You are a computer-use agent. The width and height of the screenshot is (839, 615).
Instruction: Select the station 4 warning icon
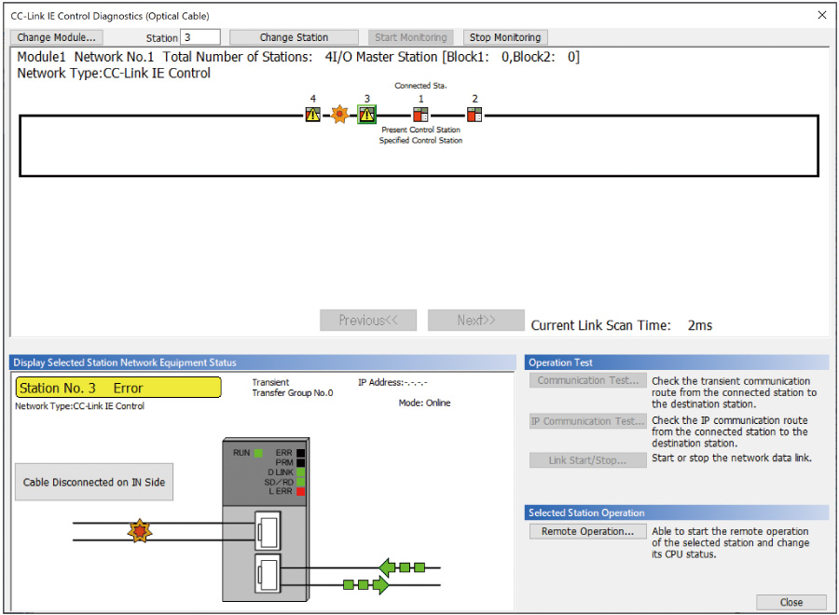pyautogui.click(x=313, y=114)
